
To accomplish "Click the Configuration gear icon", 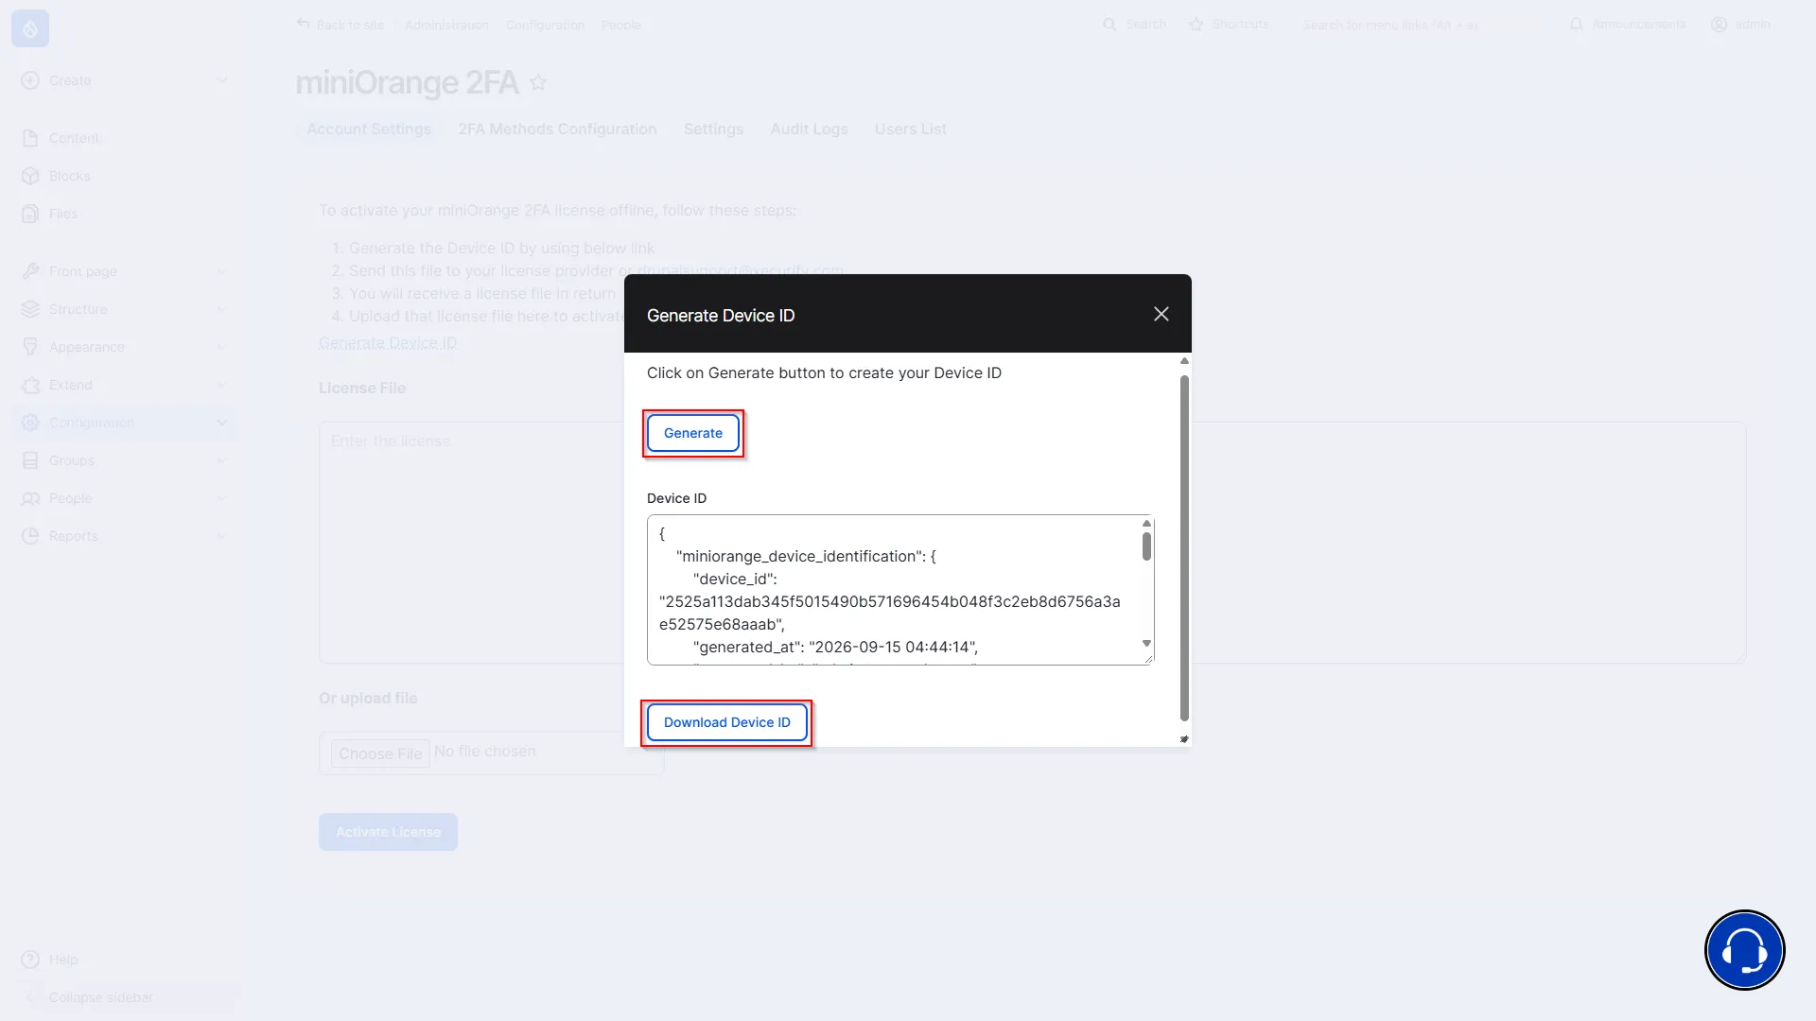I will coord(30,423).
